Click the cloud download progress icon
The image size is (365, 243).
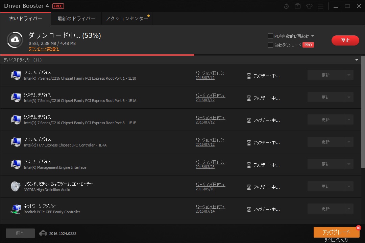coord(15,40)
